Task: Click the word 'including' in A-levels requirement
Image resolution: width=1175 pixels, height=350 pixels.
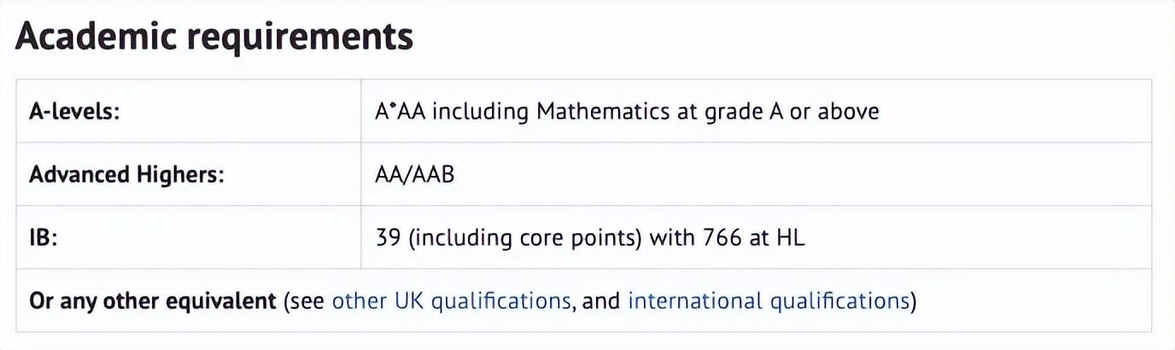Action: (x=481, y=112)
